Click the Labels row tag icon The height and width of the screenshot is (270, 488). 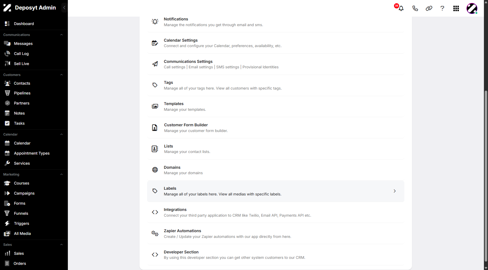coord(155,191)
